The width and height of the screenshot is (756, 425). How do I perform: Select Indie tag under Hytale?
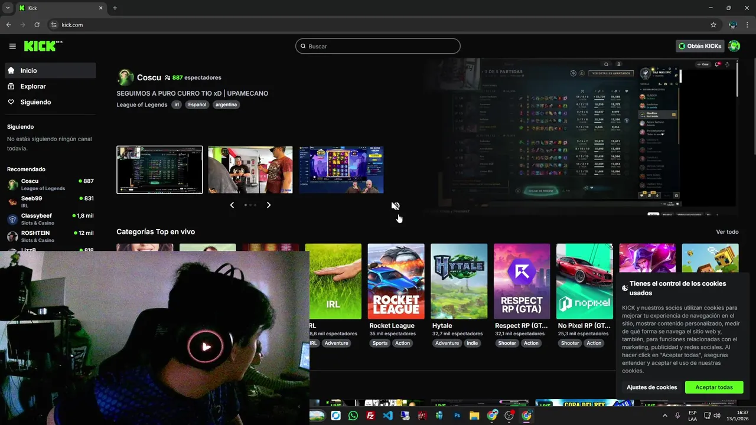(x=472, y=343)
